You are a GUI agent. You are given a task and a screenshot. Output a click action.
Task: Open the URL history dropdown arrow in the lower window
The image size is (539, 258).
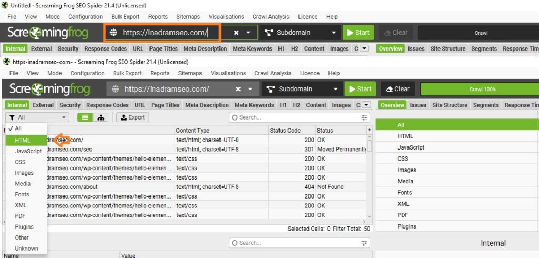(250, 89)
